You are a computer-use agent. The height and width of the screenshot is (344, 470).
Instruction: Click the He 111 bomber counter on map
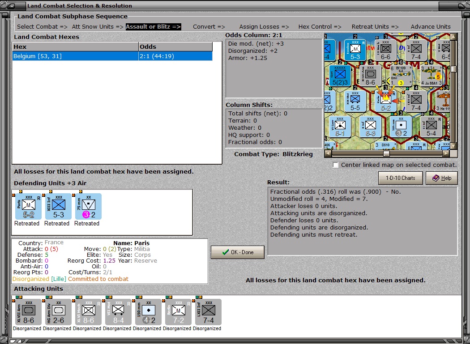(x=443, y=101)
